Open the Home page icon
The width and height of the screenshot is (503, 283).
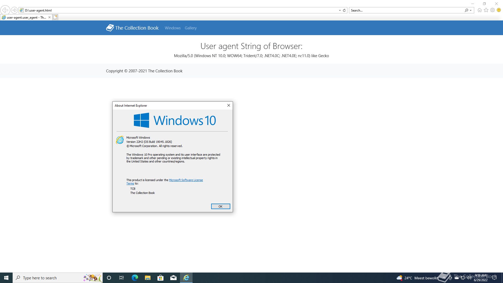[479, 10]
